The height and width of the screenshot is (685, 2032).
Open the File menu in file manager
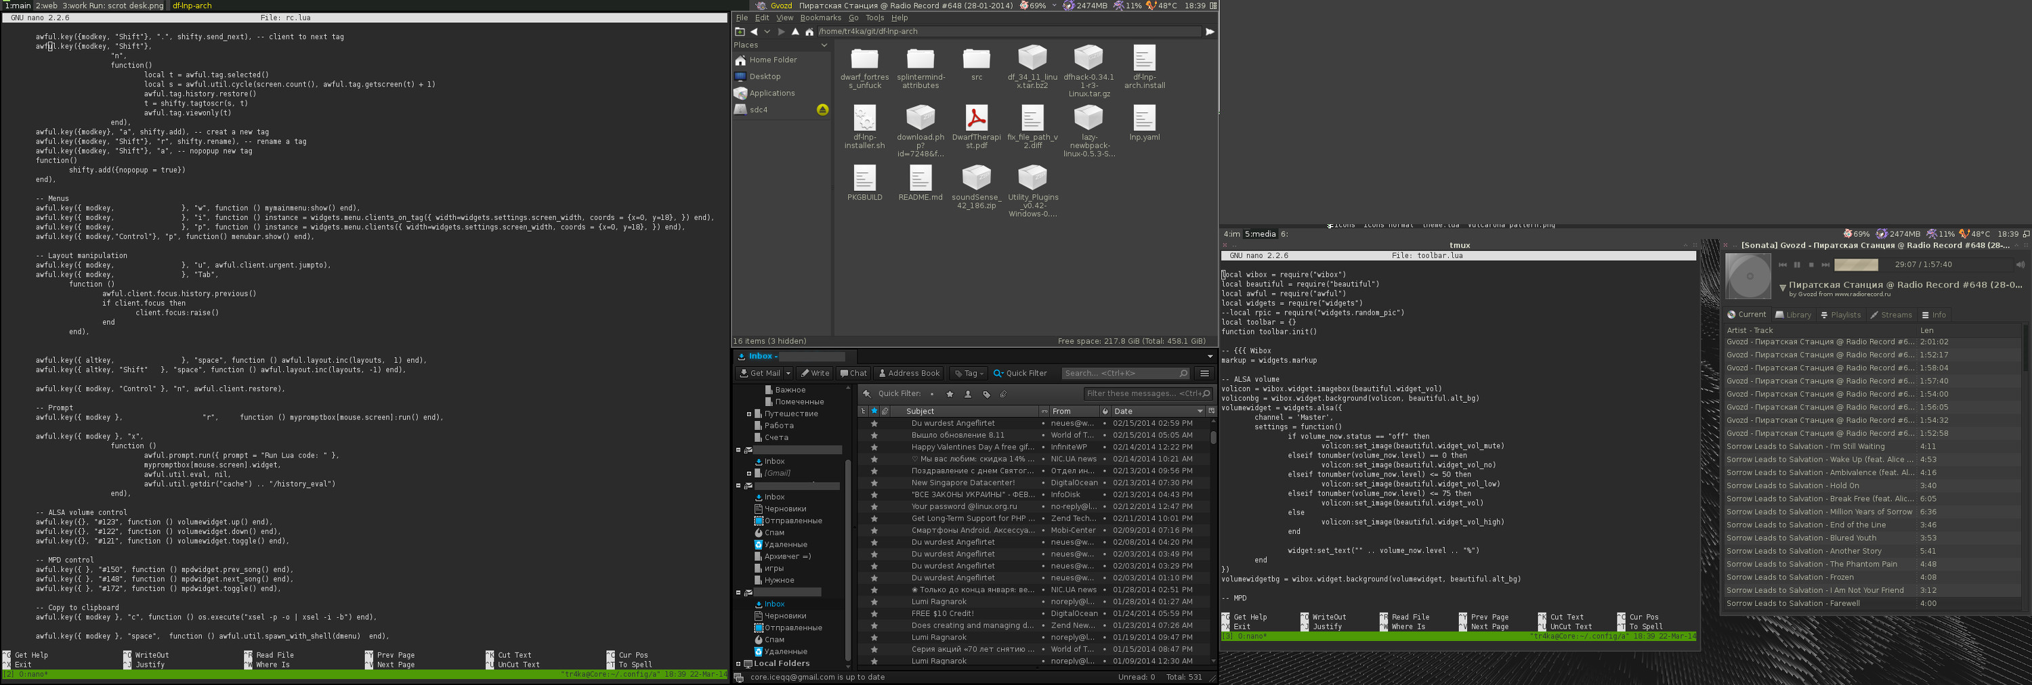[742, 18]
